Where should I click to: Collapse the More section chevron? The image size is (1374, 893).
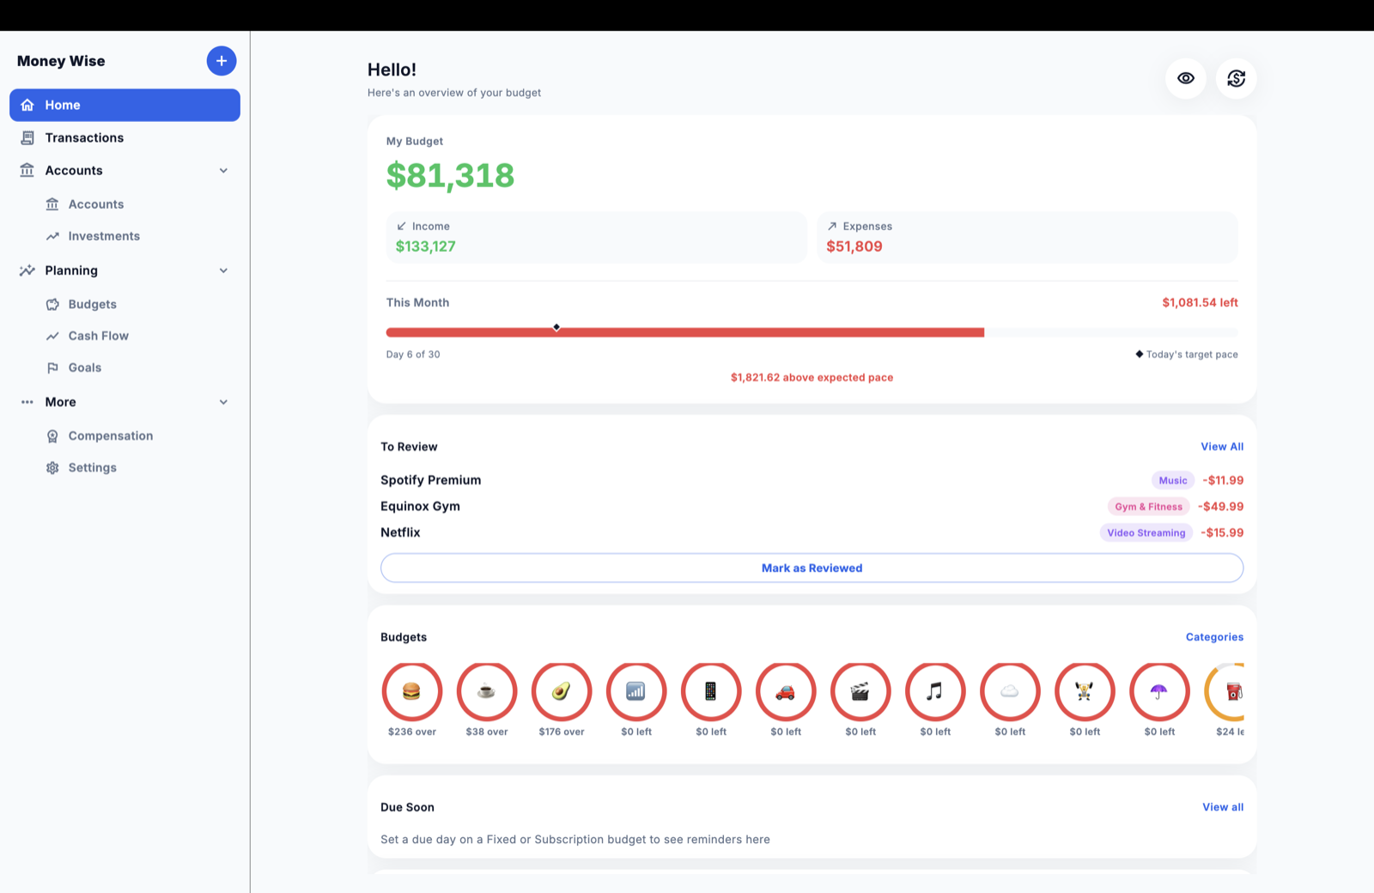tap(223, 402)
